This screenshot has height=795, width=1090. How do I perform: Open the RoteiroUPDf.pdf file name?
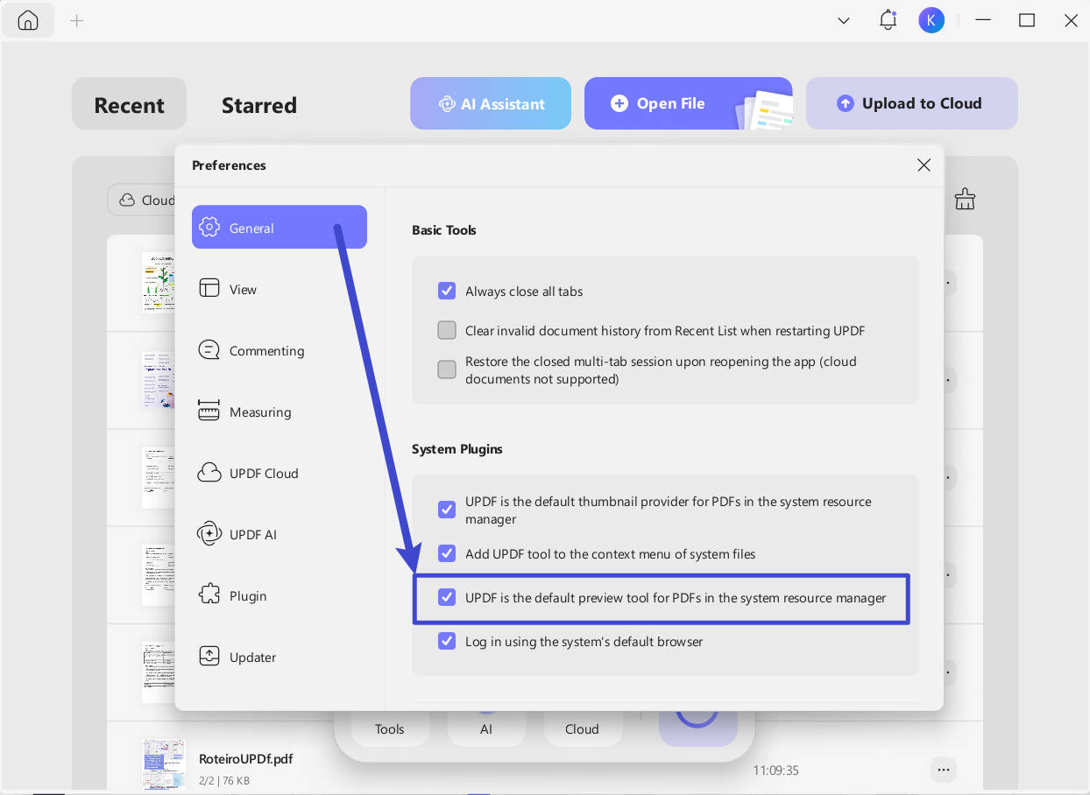245,758
